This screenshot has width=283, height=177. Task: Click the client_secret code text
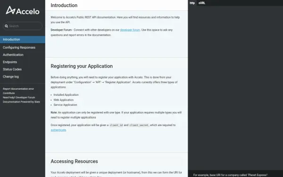point(139,125)
